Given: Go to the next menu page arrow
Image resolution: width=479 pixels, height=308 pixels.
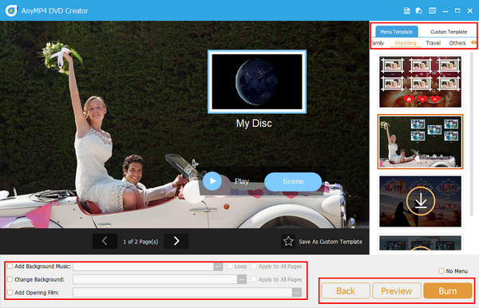Looking at the screenshot, I should [176, 241].
